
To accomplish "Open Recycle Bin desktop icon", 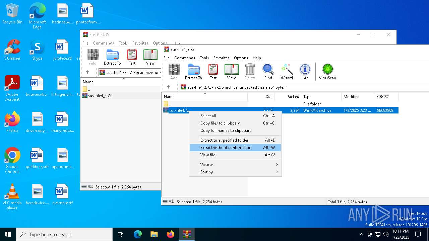I will 12,14.
